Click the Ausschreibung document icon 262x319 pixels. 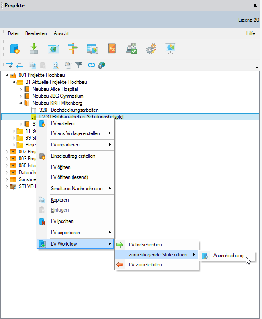pyautogui.click(x=205, y=256)
